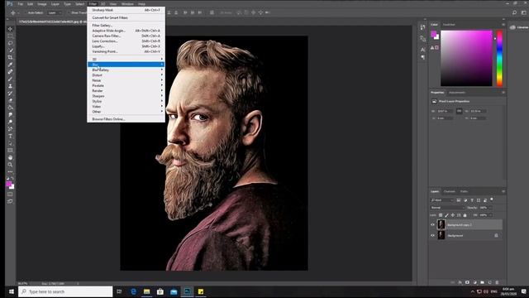Expand the Noise submenu
This screenshot has height=298, width=529.
126,80
